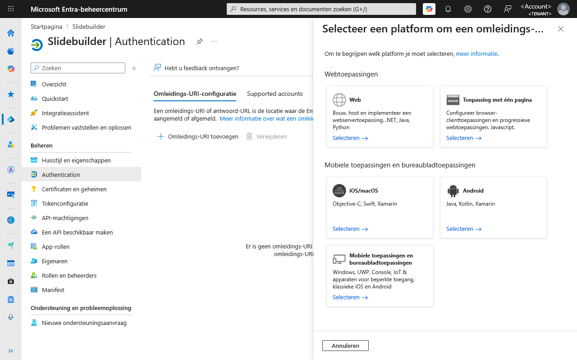Viewport: 577px width, 360px height.
Task: Select the Web platform link
Action: pyautogui.click(x=350, y=138)
